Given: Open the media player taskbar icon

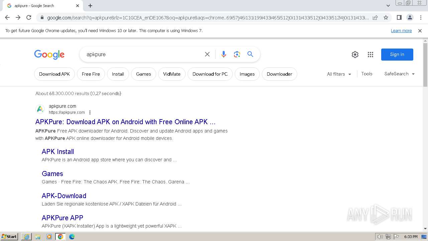Looking at the screenshot, I should [x=49, y=237].
